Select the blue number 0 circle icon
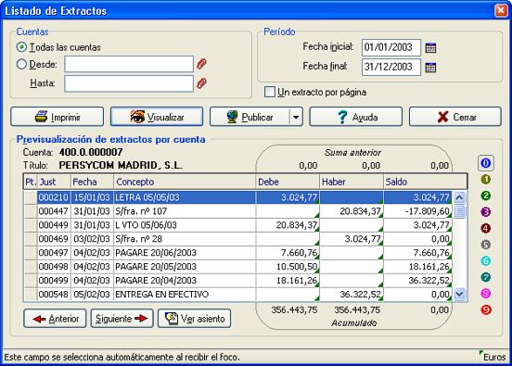The image size is (512, 366). 485,163
